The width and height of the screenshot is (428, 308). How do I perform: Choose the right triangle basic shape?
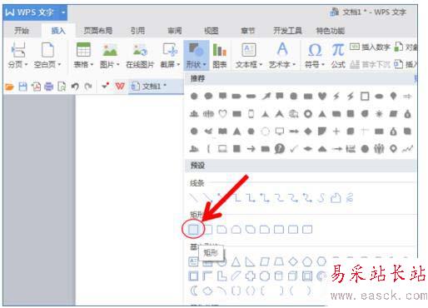tap(250, 261)
